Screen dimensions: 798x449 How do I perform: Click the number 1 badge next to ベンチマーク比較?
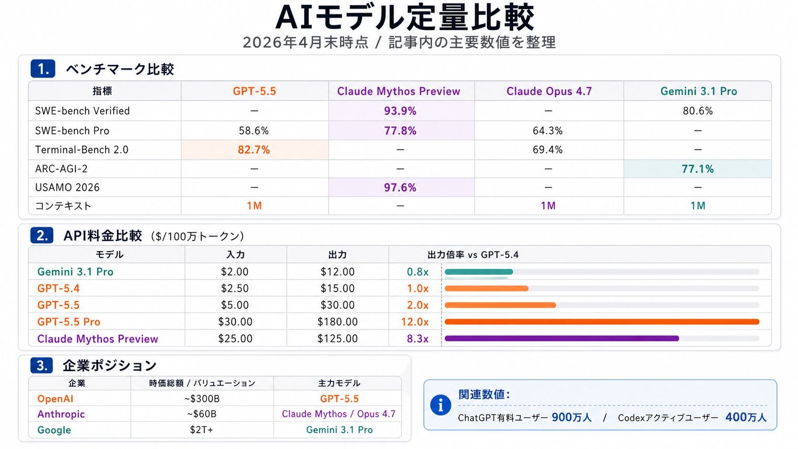[x=43, y=69]
